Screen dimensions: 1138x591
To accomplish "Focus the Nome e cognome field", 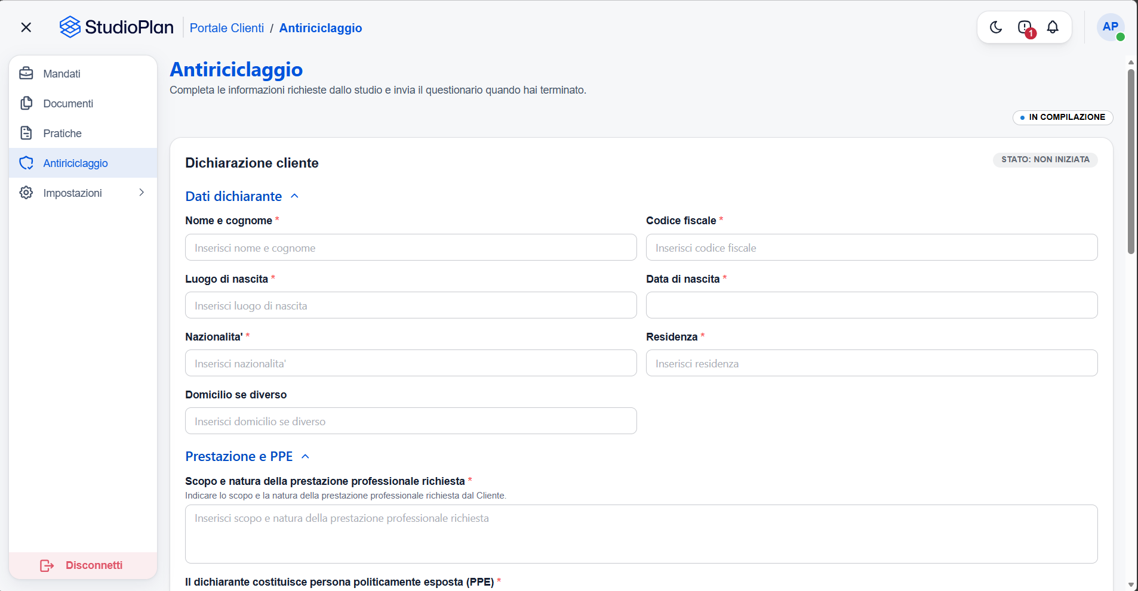I will pyautogui.click(x=411, y=247).
